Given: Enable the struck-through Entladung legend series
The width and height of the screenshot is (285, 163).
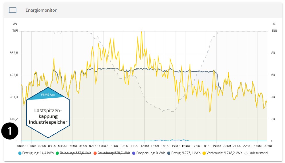Looking at the screenshot, I should click(x=112, y=153).
